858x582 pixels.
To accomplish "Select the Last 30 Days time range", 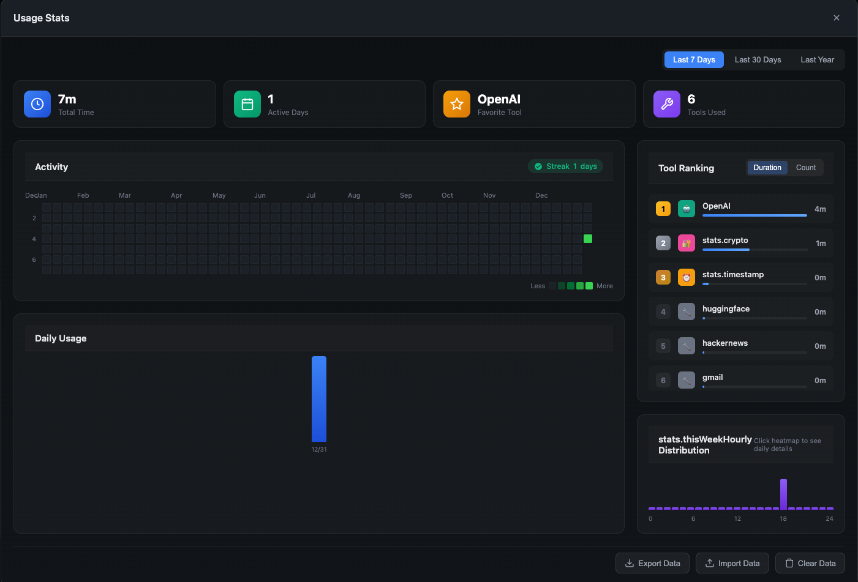I will (x=758, y=59).
